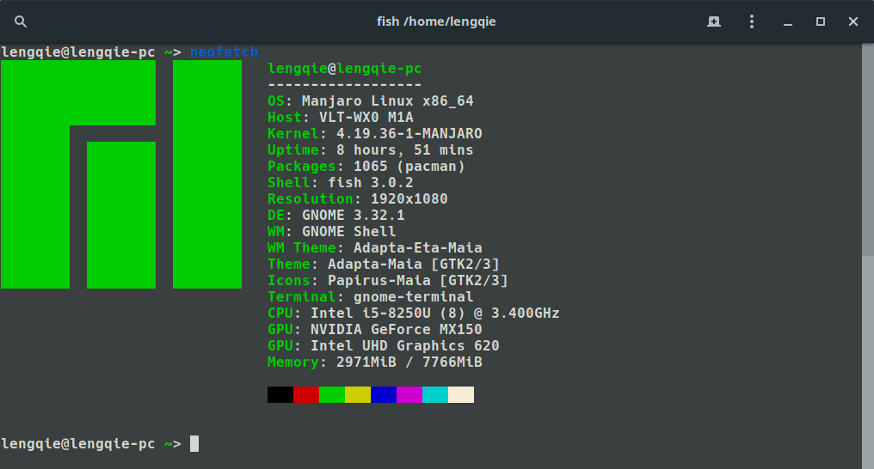Click the green 'lengqie@lengqie-pc' header line
The width and height of the screenshot is (874, 469).
(x=344, y=69)
